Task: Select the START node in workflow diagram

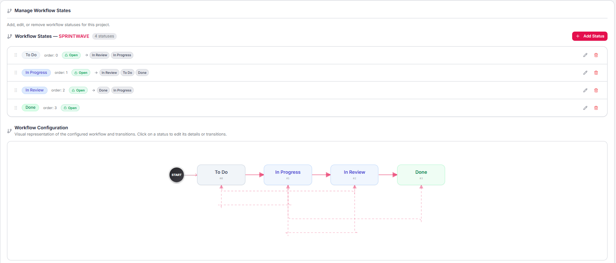Action: coord(176,175)
